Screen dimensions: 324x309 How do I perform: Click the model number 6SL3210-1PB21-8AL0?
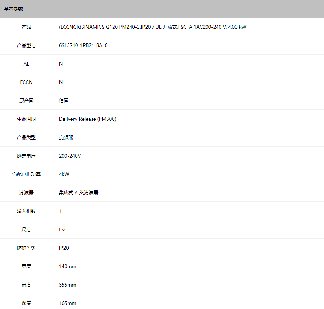[x=83, y=45]
